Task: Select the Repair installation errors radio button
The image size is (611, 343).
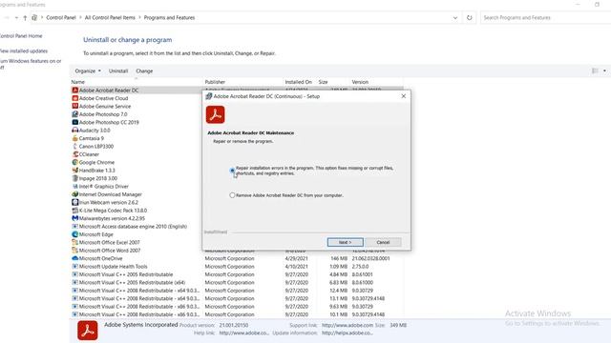Action: tap(232, 171)
